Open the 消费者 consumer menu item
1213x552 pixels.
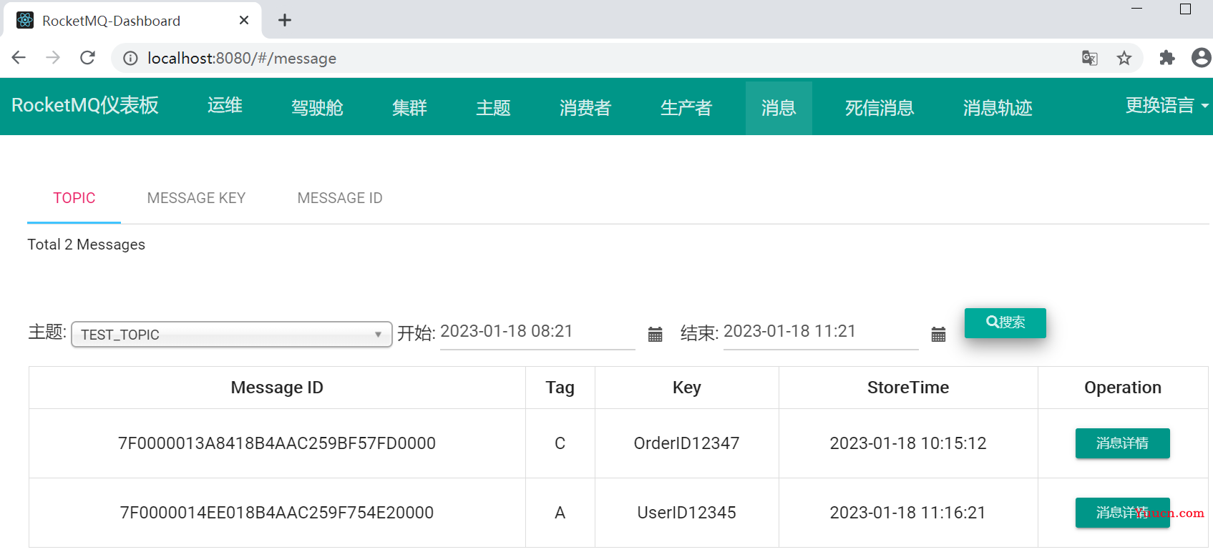[x=585, y=108]
